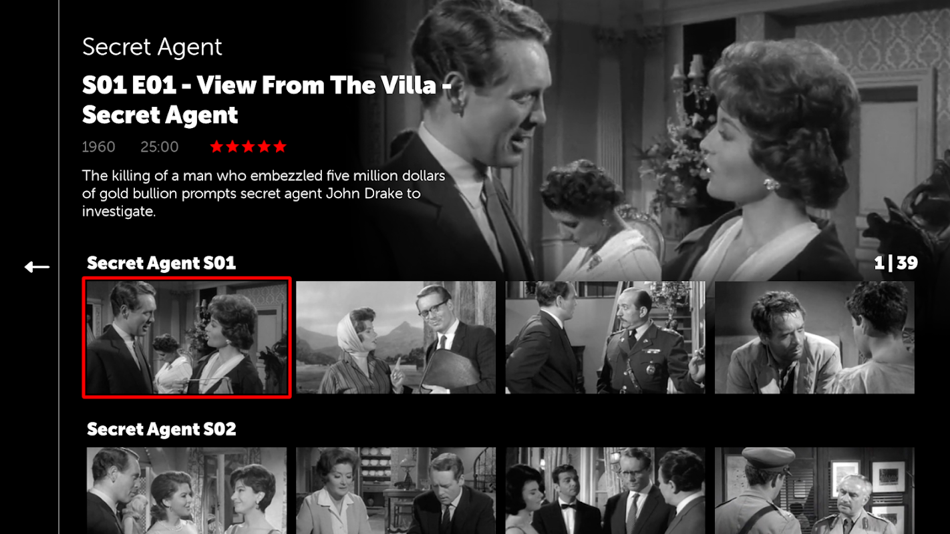Click the back arrow icon
The image size is (950, 534).
[x=37, y=267]
